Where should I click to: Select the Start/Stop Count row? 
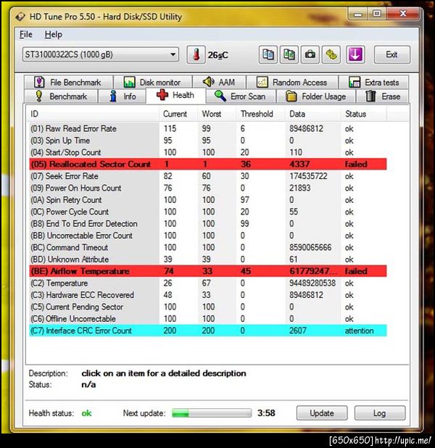point(208,152)
